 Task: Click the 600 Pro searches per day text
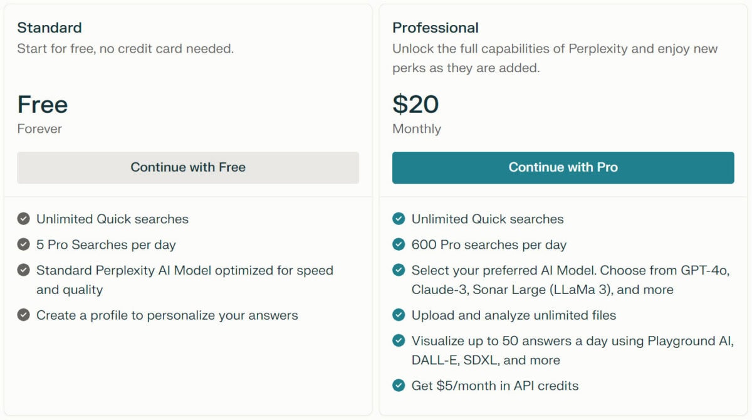click(489, 245)
